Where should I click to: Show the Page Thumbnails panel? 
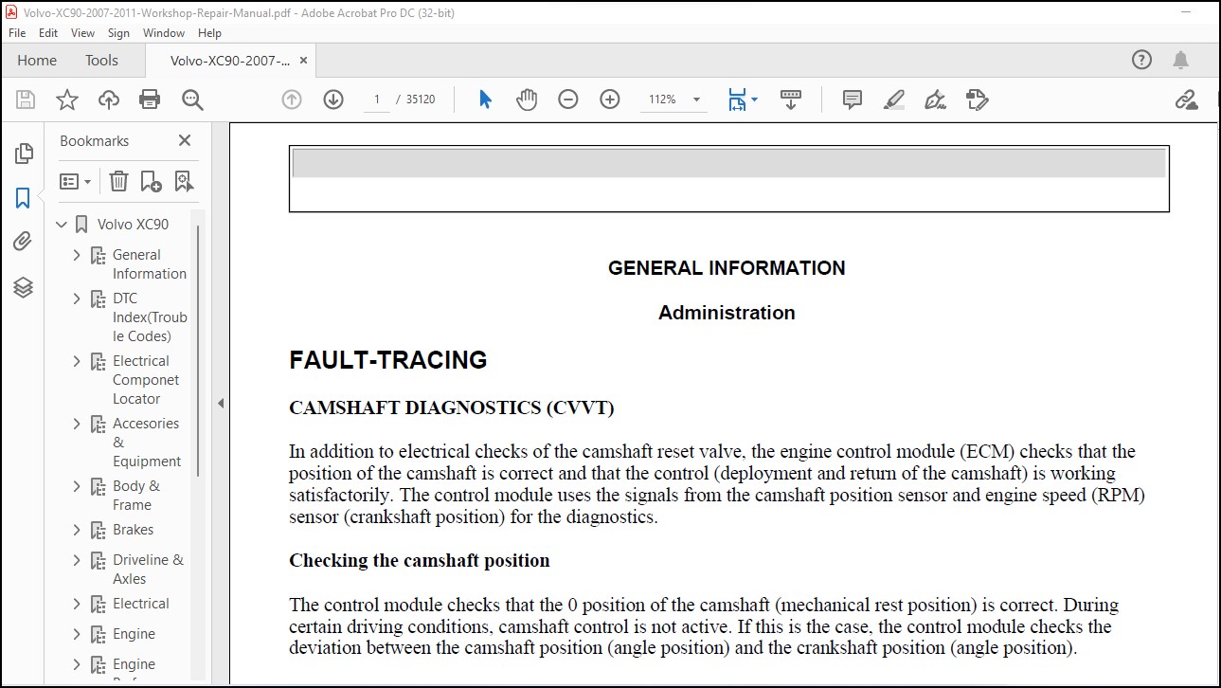coord(24,153)
